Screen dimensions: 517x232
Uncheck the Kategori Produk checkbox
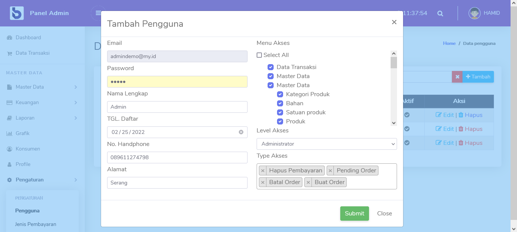point(280,94)
